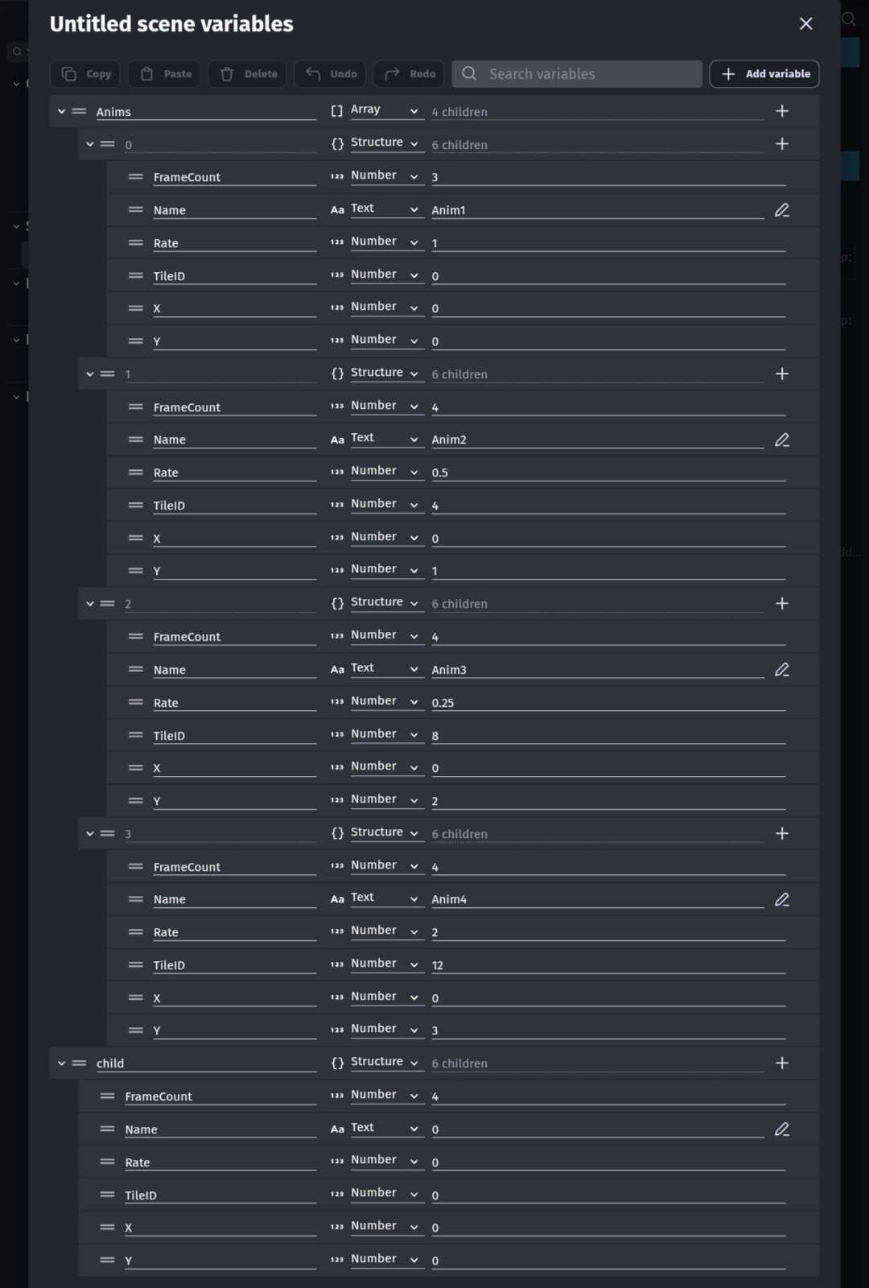The image size is (869, 1288).
Task: Edit the Rate value 0.25 field
Action: pyautogui.click(x=607, y=703)
